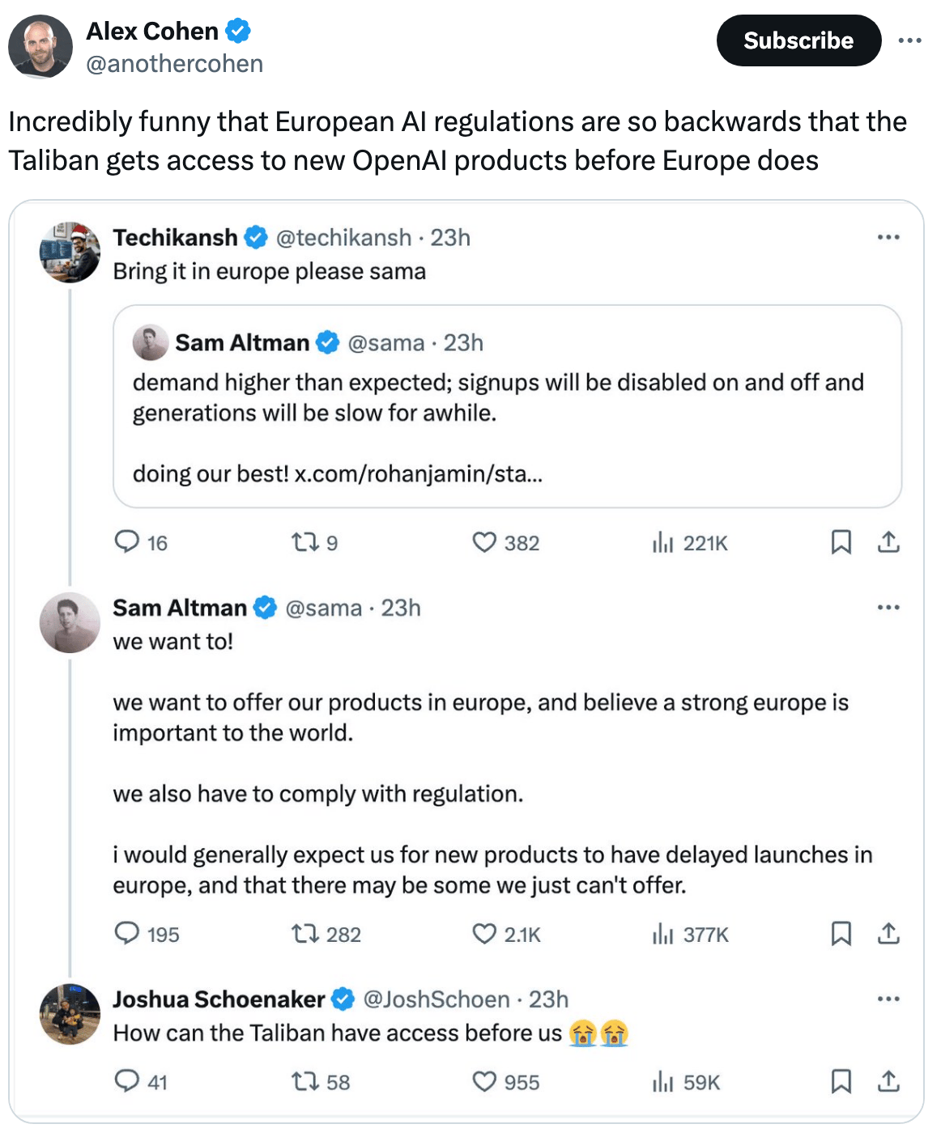Bookmark Techikansh's tweet
This screenshot has height=1141, width=941.
tap(841, 541)
